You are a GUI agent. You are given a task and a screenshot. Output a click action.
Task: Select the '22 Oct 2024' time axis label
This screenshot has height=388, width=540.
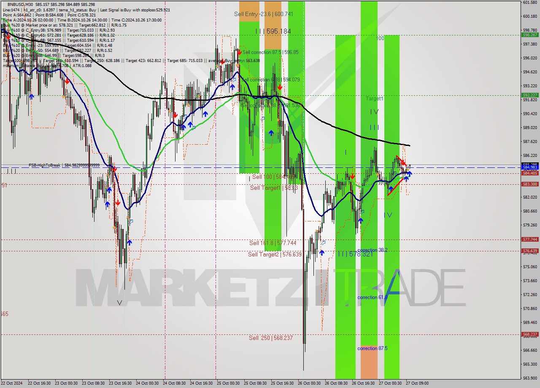pos(12,383)
